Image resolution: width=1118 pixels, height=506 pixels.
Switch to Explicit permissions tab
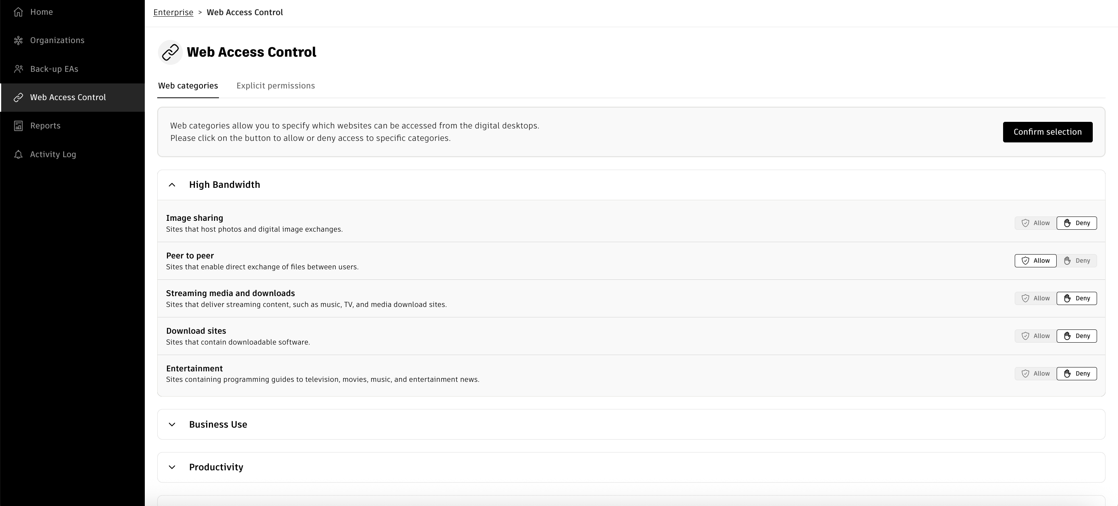point(276,86)
